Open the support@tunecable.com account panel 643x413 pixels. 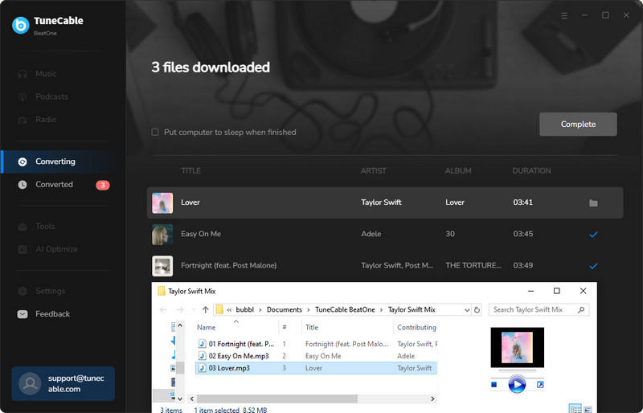(63, 383)
